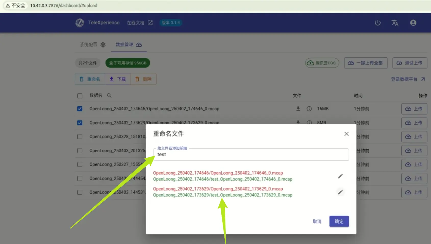This screenshot has width=431, height=244.
Task: Switch to the 系统配置 tab
Action: pyautogui.click(x=93, y=45)
